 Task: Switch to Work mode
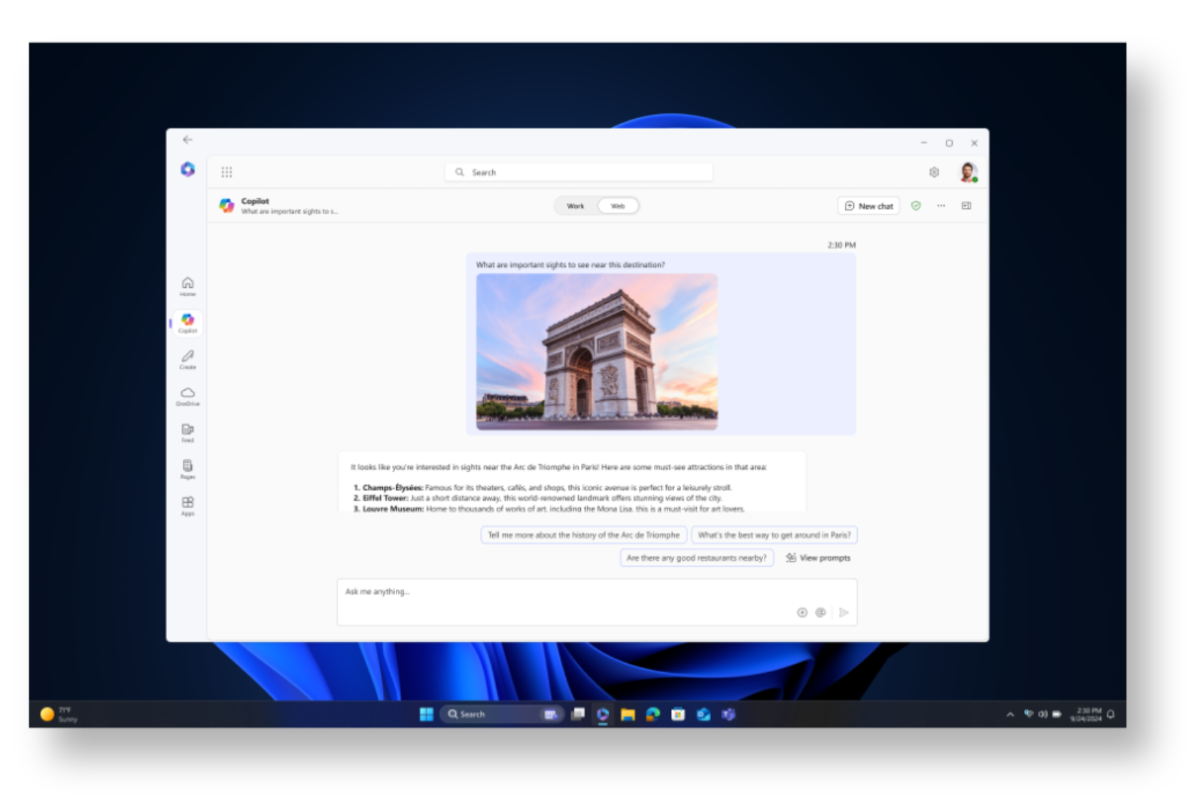coord(576,206)
